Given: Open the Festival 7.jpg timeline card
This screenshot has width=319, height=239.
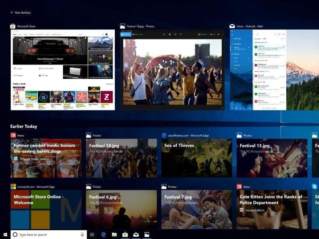Looking at the screenshot, I should 197,209.
